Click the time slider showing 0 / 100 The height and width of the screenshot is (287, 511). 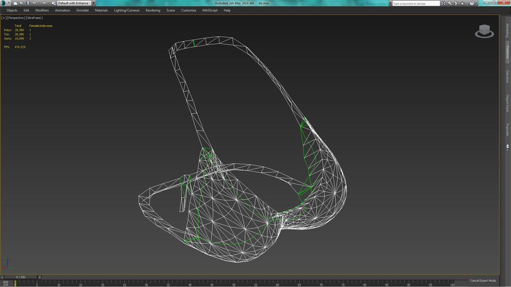[21, 277]
